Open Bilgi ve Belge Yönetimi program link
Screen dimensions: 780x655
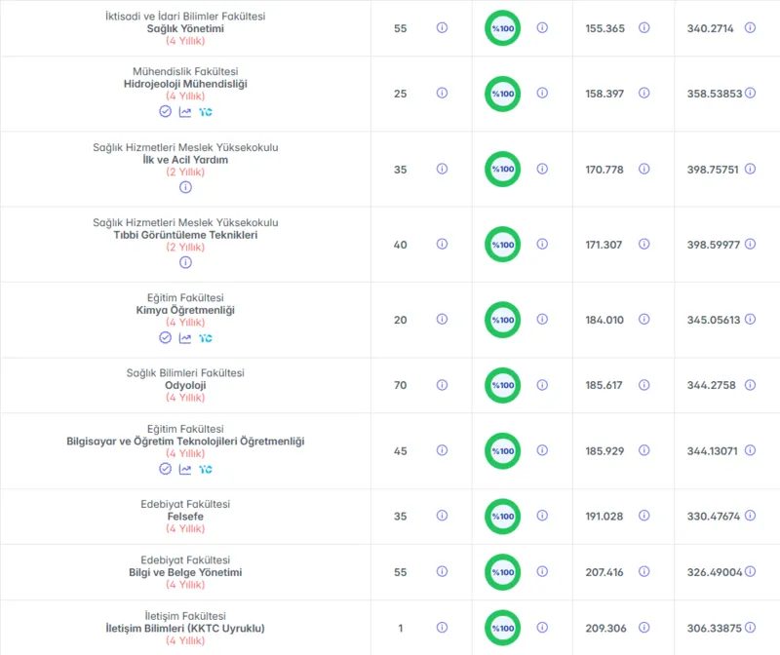(185, 572)
